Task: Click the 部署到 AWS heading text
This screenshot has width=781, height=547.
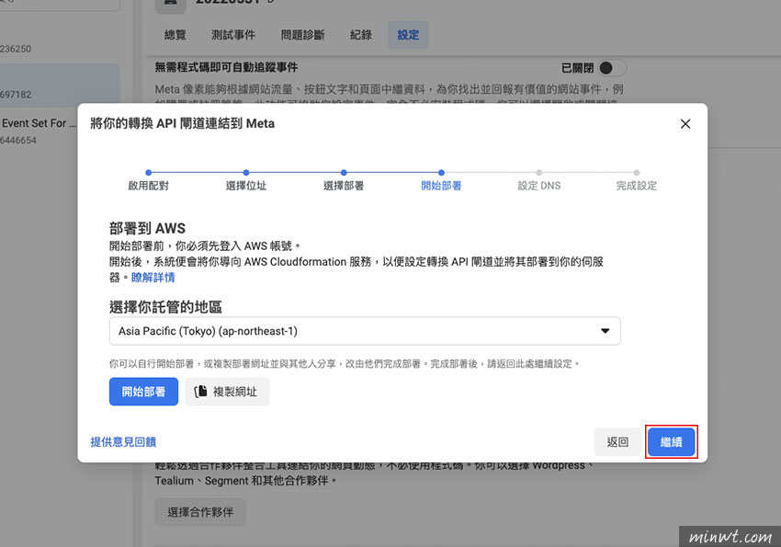Action: (x=147, y=228)
